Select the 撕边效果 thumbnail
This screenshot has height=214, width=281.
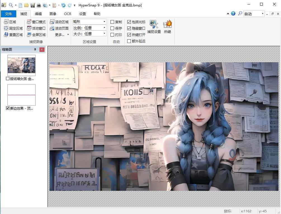pos(21,94)
